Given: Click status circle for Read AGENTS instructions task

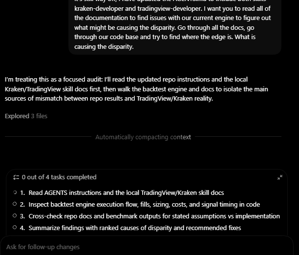Looking at the screenshot, I should point(15,192).
